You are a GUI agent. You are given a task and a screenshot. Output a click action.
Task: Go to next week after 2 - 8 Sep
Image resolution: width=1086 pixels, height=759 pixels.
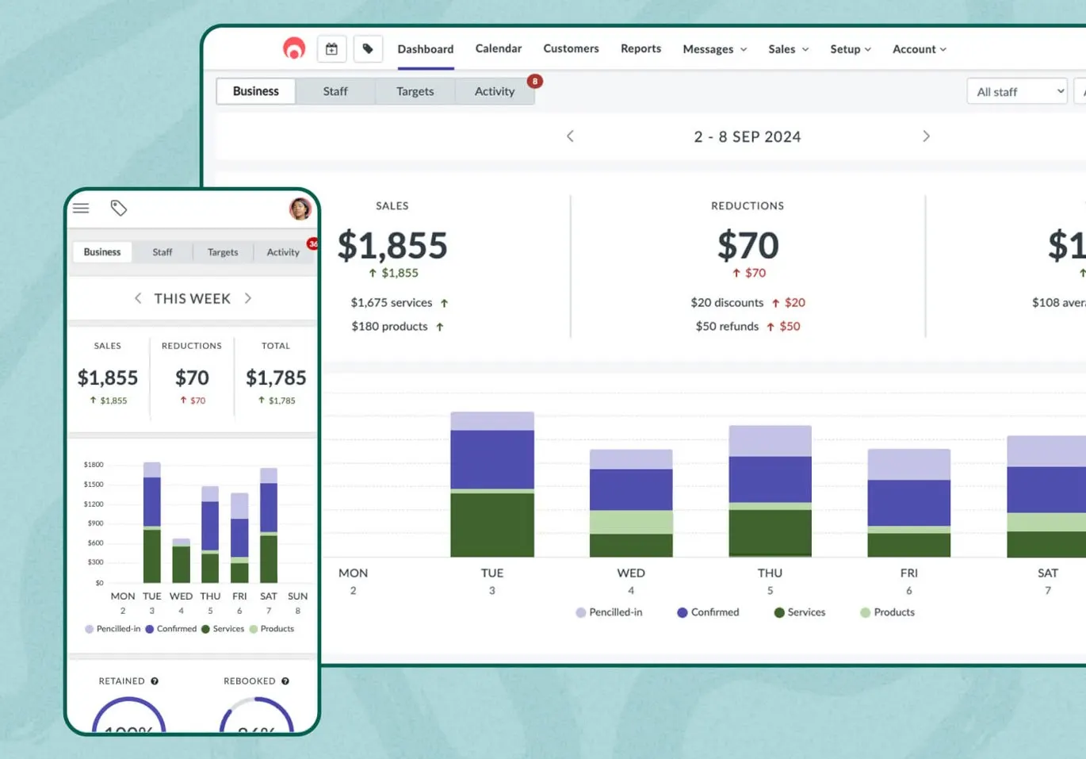click(x=926, y=136)
